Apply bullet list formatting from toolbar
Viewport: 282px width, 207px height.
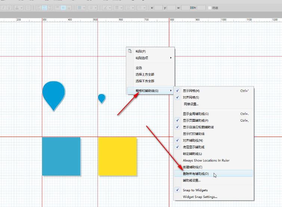click(28, 7)
